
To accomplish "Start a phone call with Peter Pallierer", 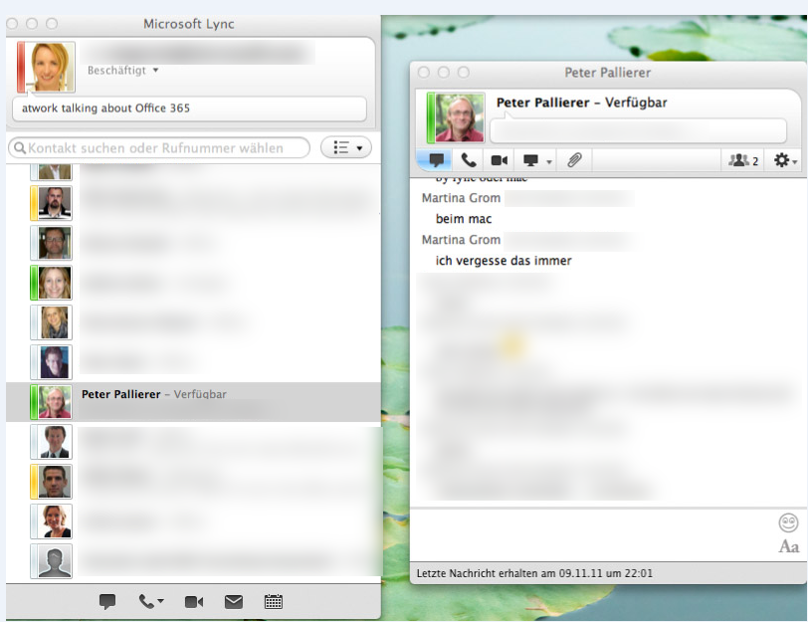I will coord(469,160).
